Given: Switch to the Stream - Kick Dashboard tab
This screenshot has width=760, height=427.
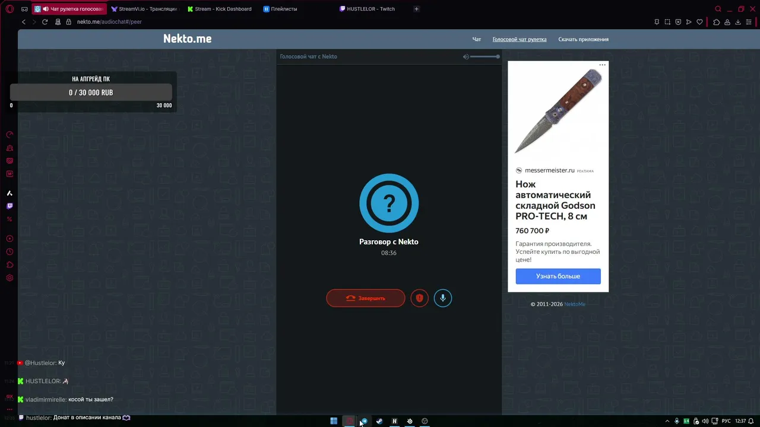Looking at the screenshot, I should pos(220,9).
